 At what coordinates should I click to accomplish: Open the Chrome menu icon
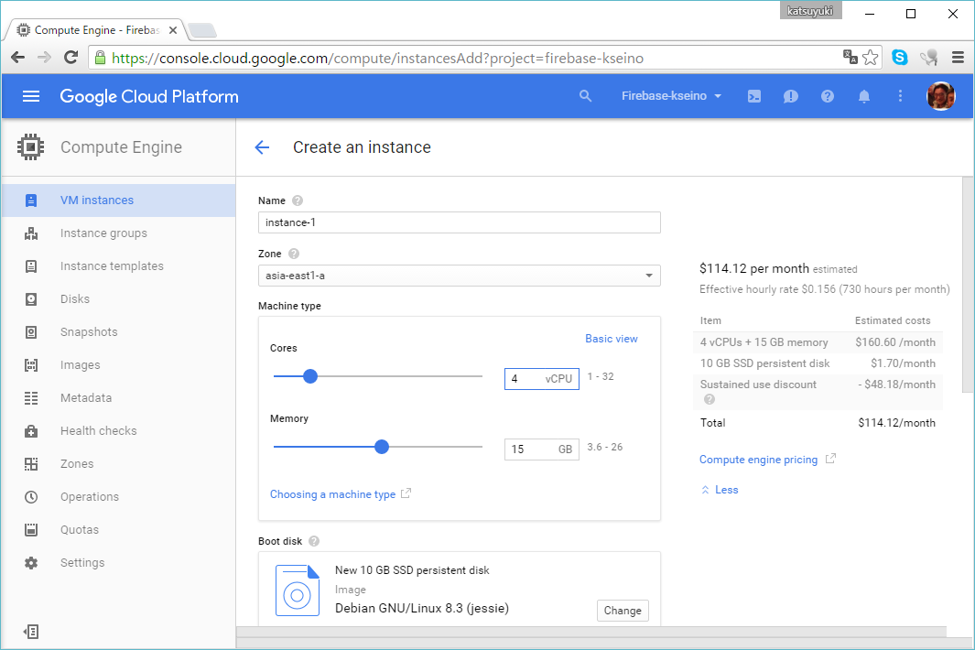(958, 58)
